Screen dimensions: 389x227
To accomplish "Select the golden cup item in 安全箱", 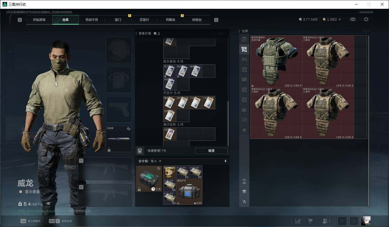I will pyautogui.click(x=170, y=172).
